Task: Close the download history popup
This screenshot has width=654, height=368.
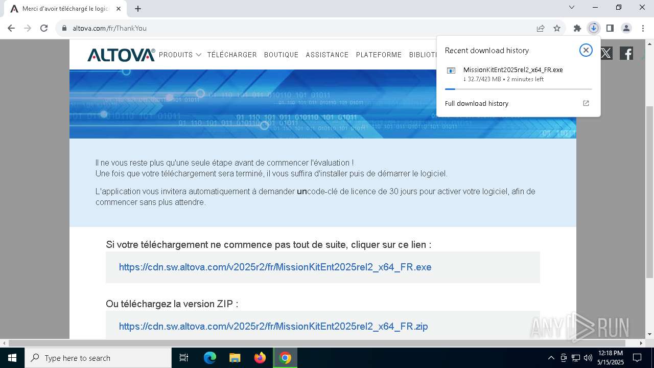Action: pos(586,50)
